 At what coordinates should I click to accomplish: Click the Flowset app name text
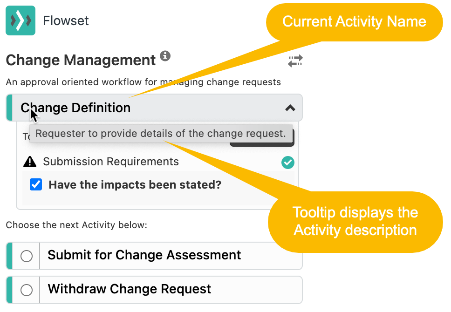click(x=66, y=20)
